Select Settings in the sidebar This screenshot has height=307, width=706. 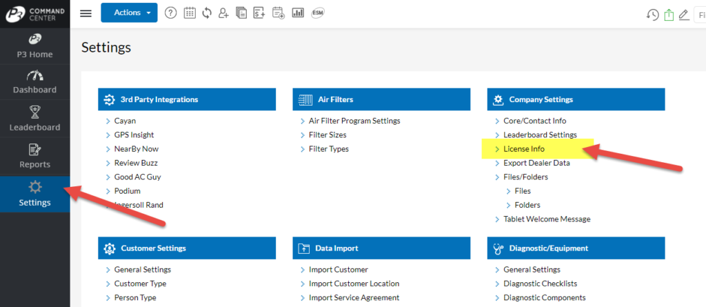point(34,194)
